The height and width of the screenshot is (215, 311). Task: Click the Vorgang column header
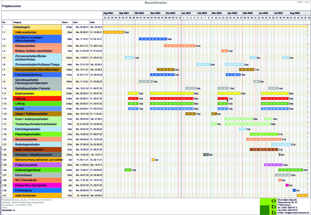pyautogui.click(x=17, y=22)
